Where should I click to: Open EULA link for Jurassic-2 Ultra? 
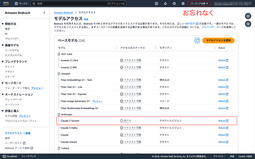223,60
